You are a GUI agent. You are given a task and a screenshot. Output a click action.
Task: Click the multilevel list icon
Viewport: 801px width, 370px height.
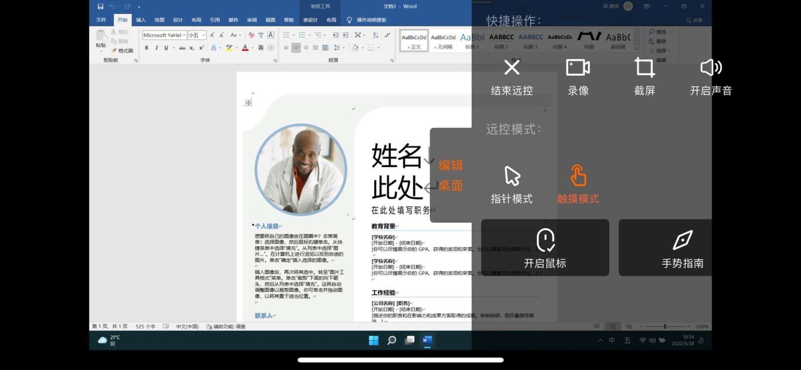[x=318, y=35]
